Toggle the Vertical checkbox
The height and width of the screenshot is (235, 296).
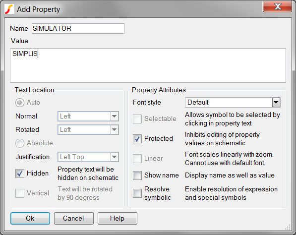click(x=20, y=193)
